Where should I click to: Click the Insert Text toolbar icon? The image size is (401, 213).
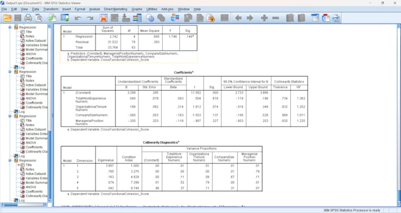point(336,18)
